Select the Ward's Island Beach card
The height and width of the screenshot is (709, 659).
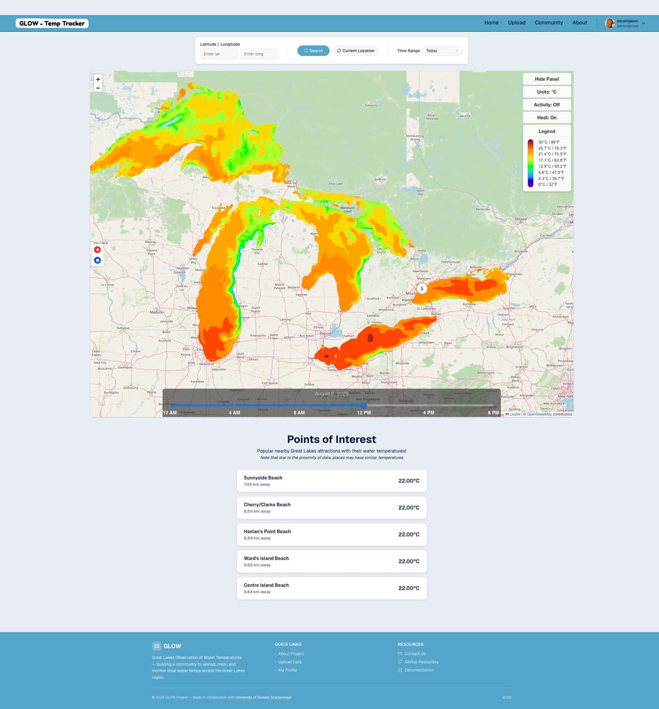[332, 562]
